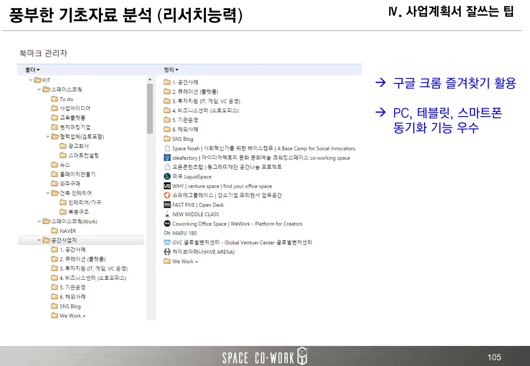Click the 슈퍼에그플레이스 orange favicon
The width and height of the screenshot is (530, 366).
tap(167, 195)
